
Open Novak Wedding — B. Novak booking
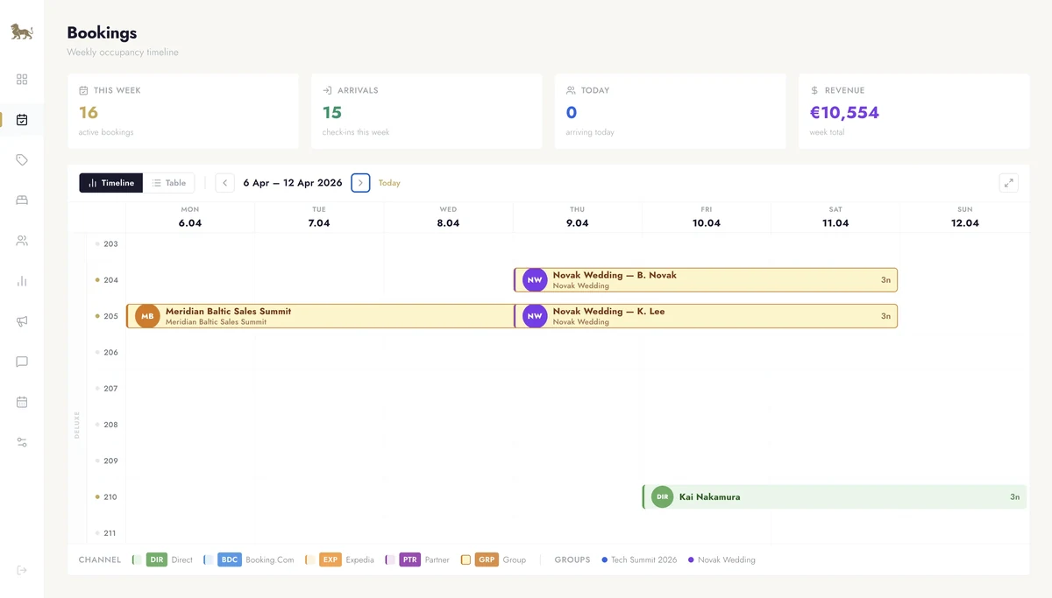[706, 280]
